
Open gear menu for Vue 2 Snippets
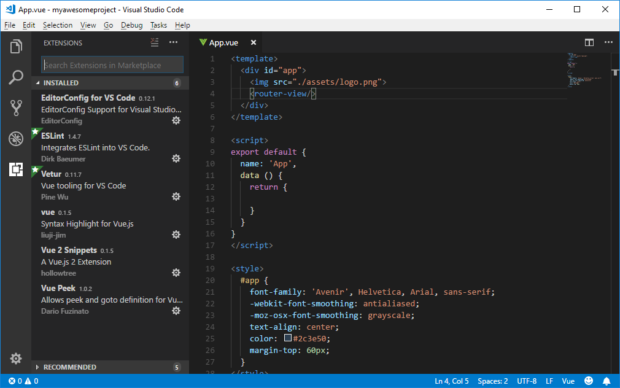point(176,272)
